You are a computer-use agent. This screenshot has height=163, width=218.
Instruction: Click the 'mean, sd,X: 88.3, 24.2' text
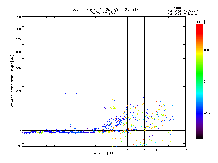click(181, 14)
